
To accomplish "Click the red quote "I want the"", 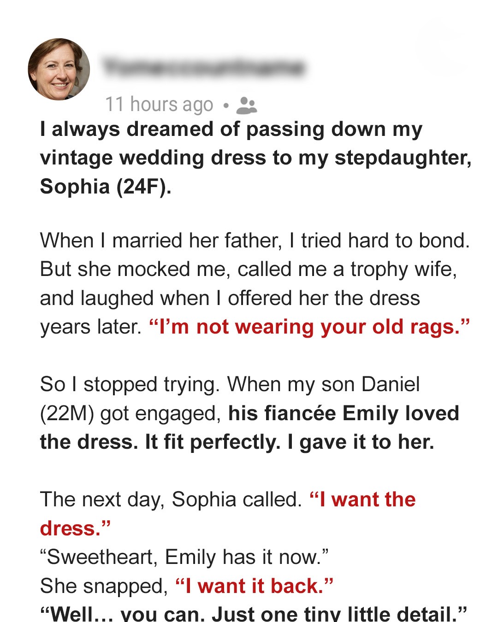I will [x=363, y=499].
